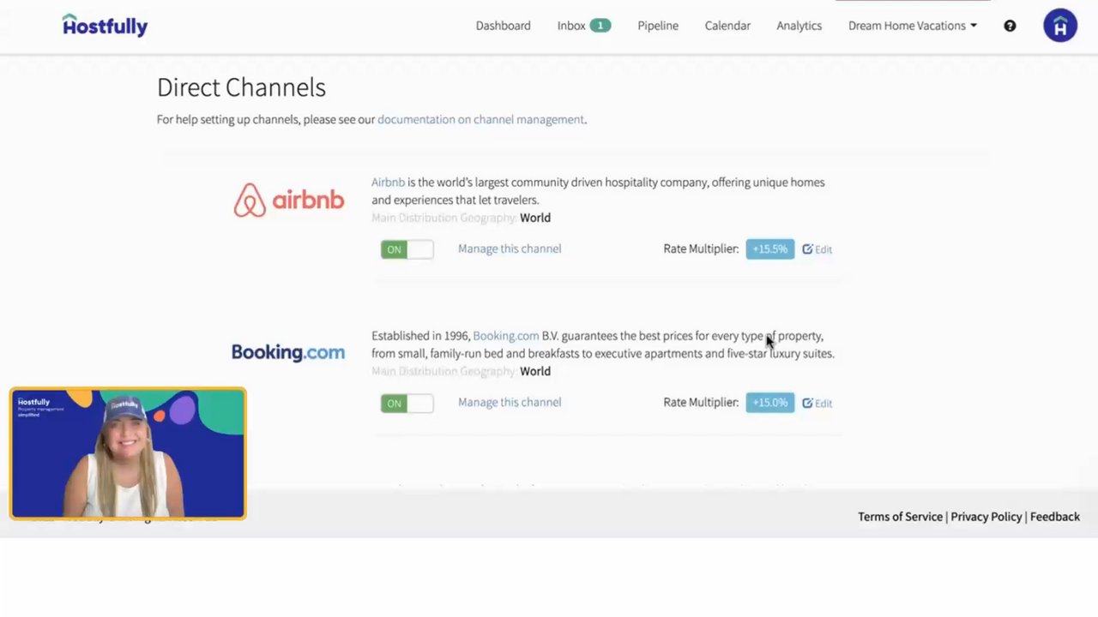1098x617 pixels.
Task: Click the +15.0% rate multiplier badge
Action: click(x=769, y=403)
